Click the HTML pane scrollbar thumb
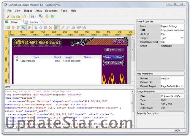Screen dimensions: 190x136 132,103
